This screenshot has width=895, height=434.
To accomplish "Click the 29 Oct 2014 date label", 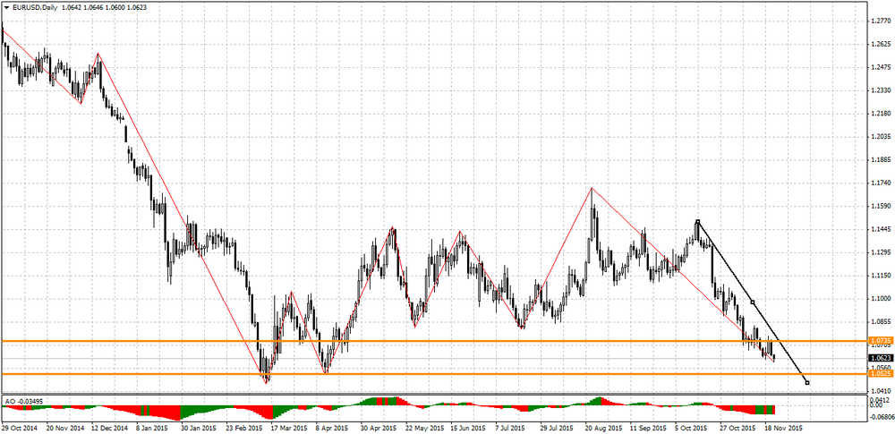I will 20,429.
